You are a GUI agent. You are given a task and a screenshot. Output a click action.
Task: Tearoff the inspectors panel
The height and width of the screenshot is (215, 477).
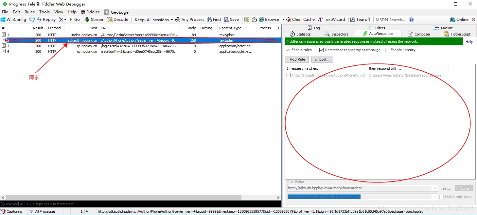pos(360,20)
